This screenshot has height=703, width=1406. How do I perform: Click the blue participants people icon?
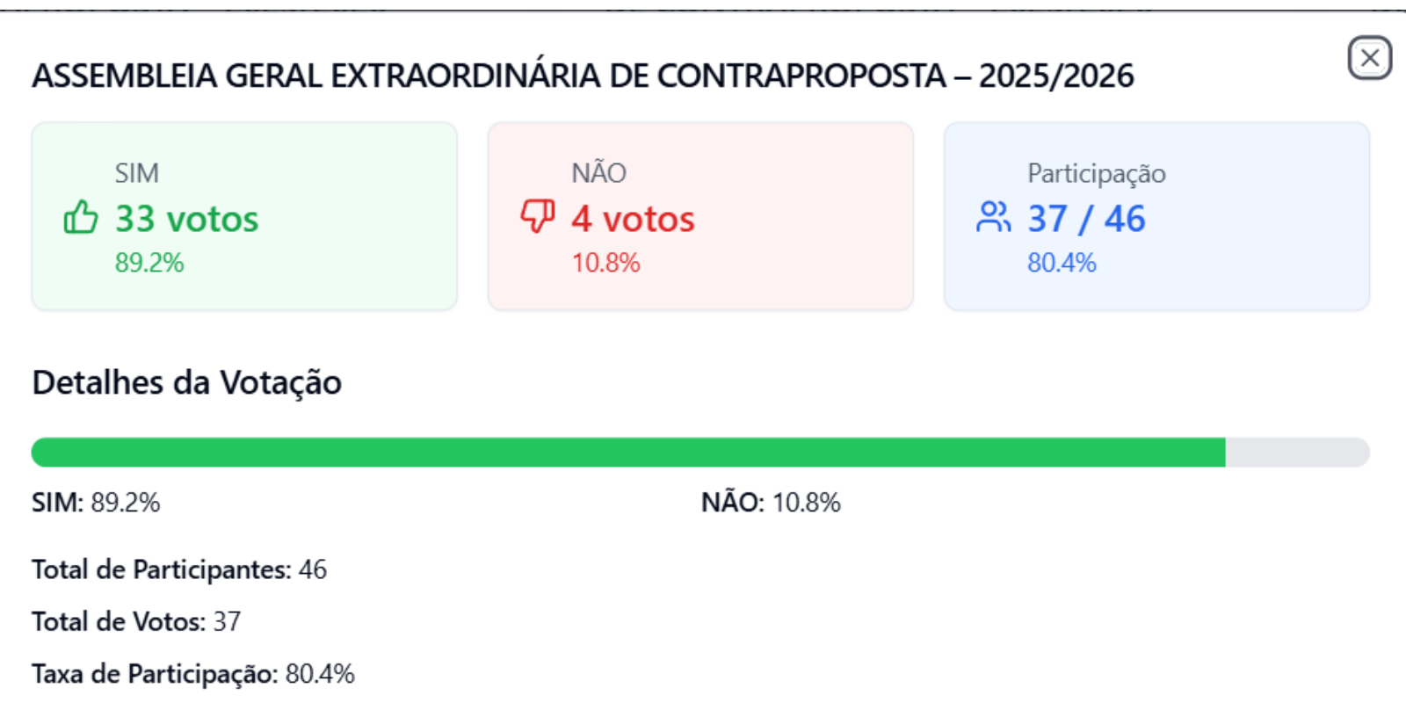pos(993,217)
